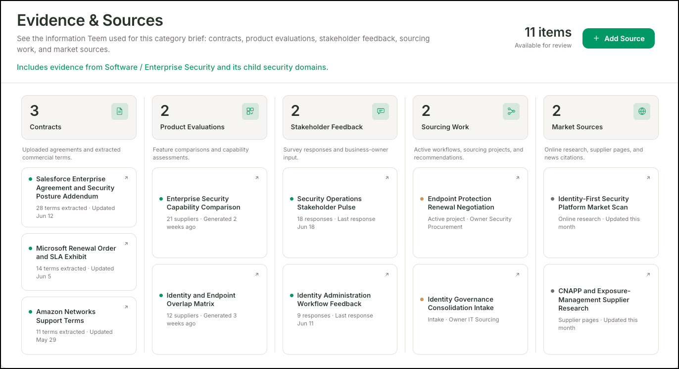The width and height of the screenshot is (679, 369).
Task: Open Identity Governance Consolidation Intake title
Action: pos(461,304)
